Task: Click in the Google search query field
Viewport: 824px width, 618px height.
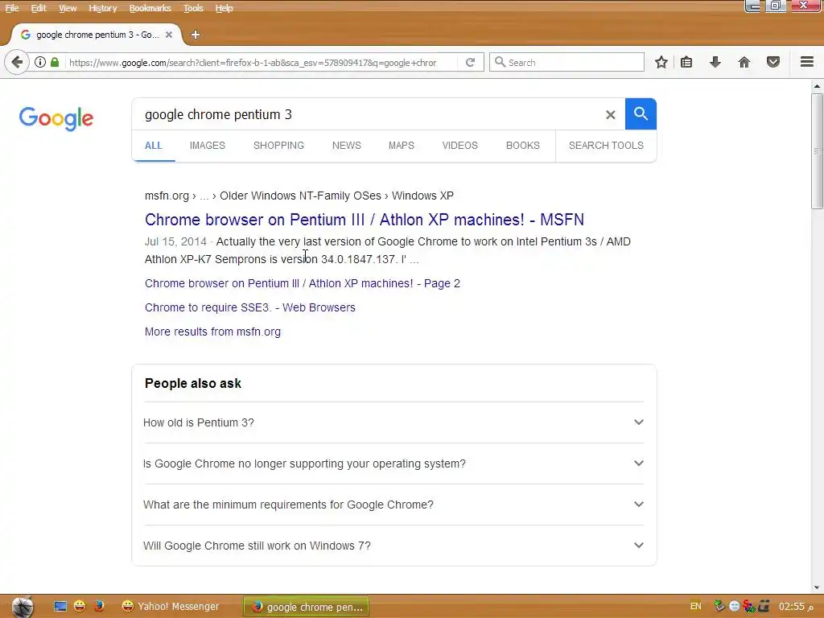Action: pos(368,114)
